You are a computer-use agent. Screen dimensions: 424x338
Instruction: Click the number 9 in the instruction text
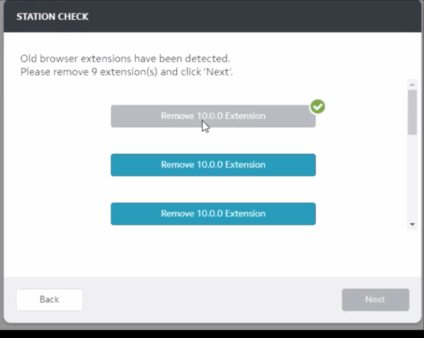[x=94, y=72]
